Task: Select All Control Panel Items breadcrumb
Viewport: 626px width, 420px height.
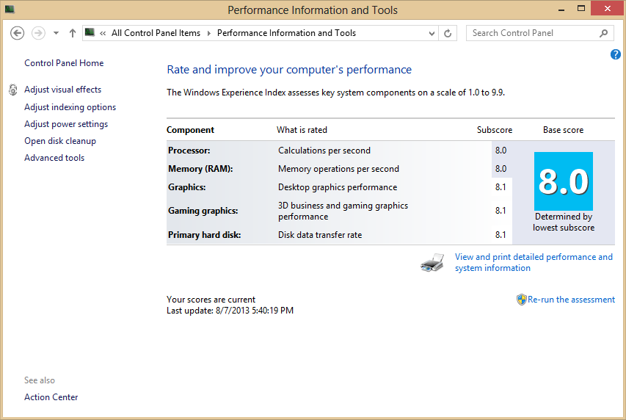Action: click(156, 33)
